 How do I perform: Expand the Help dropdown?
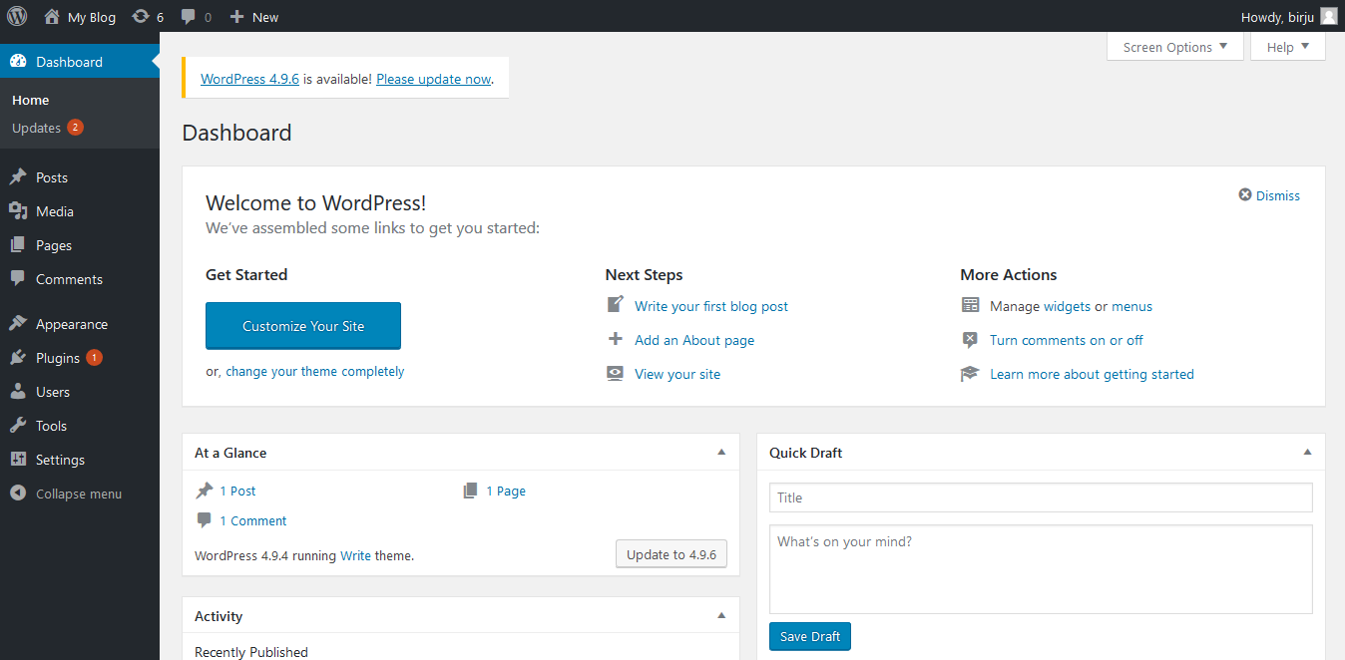click(x=1287, y=46)
